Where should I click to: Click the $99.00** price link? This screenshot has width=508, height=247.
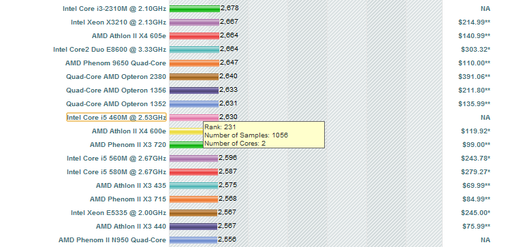[x=476, y=145]
